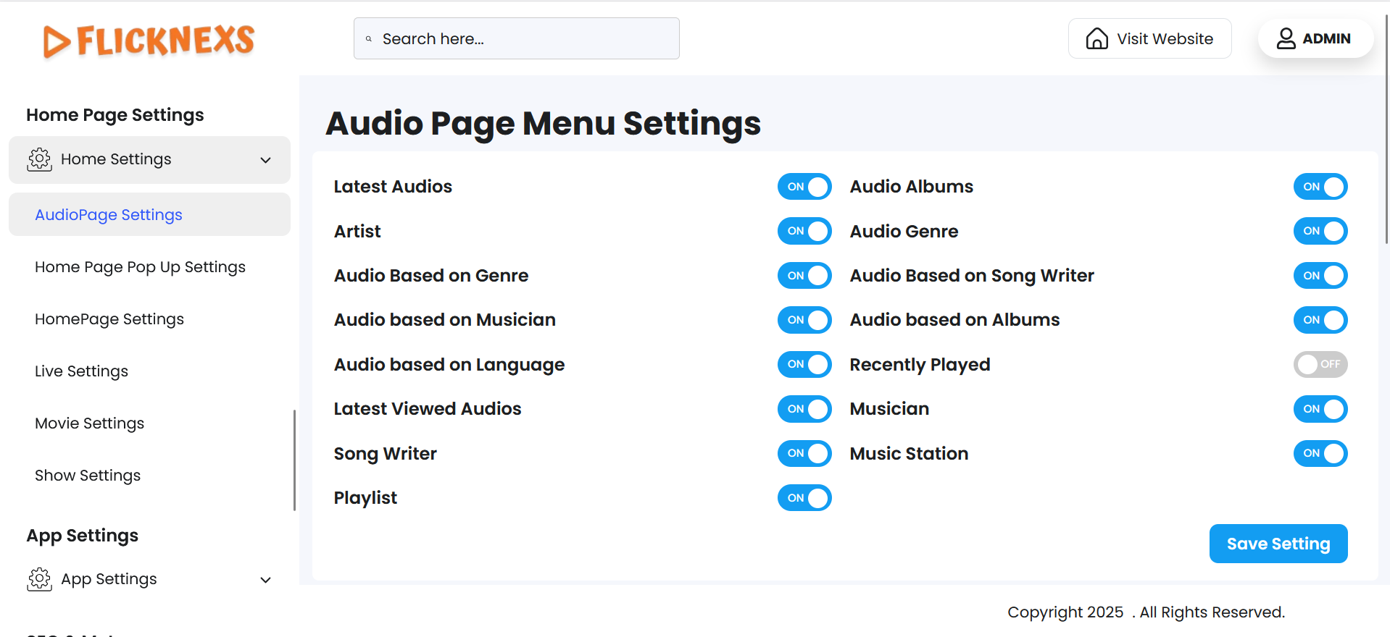The width and height of the screenshot is (1390, 637).
Task: Click the Flicknexs play logo
Action: click(57, 41)
